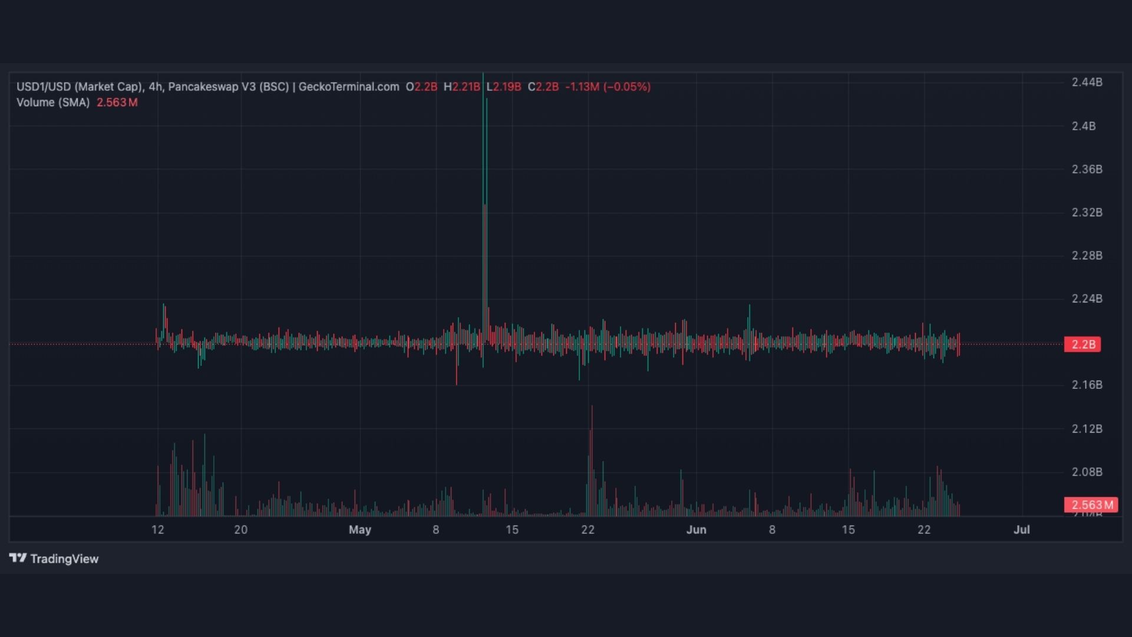Click the 2.12B price axis label
1132x637 pixels.
(1087, 429)
